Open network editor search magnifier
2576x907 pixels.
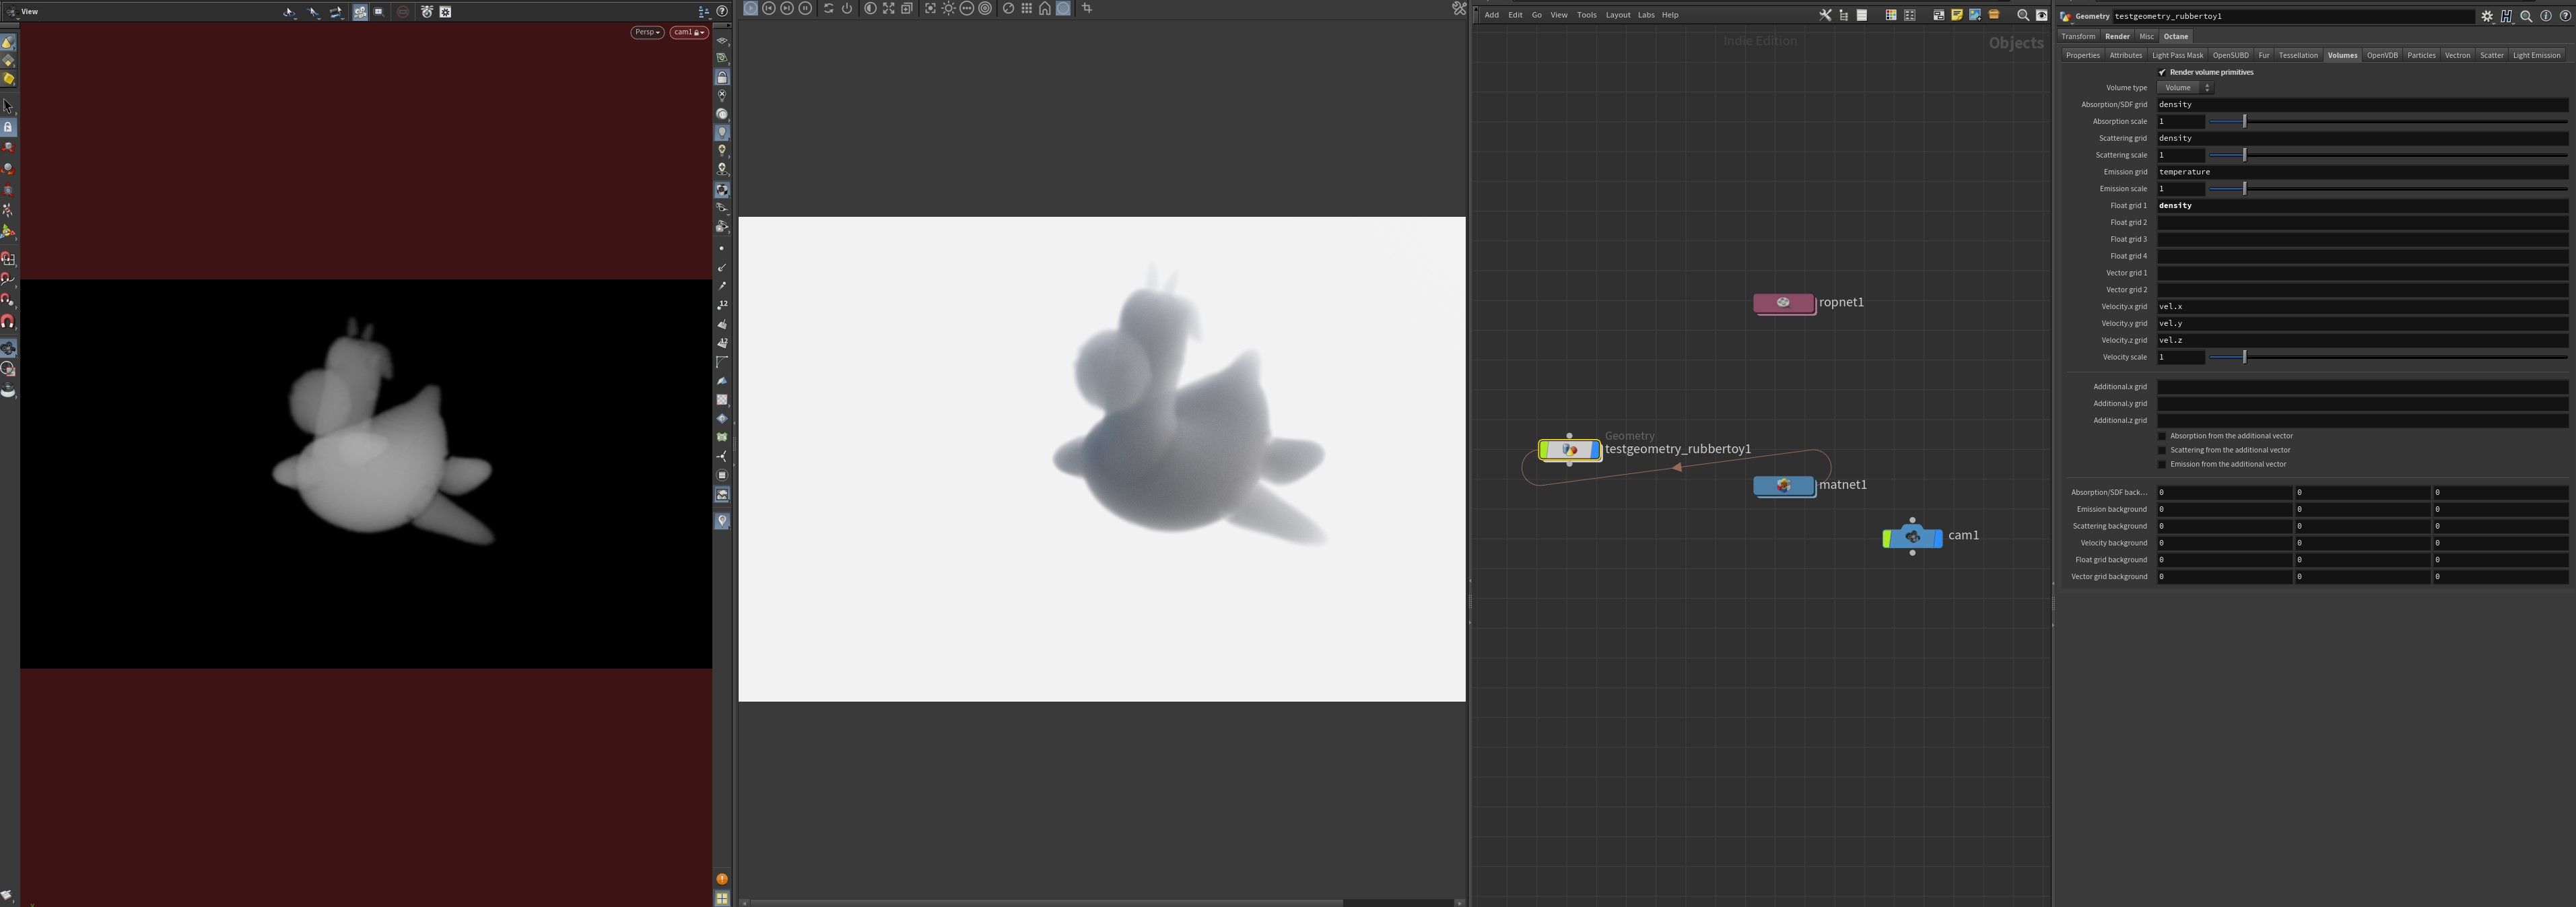click(2023, 15)
